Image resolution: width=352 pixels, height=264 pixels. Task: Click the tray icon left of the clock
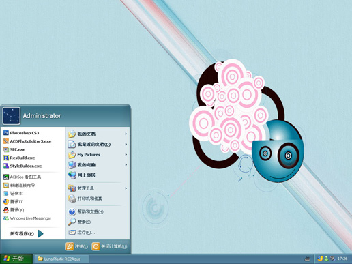(x=332, y=259)
